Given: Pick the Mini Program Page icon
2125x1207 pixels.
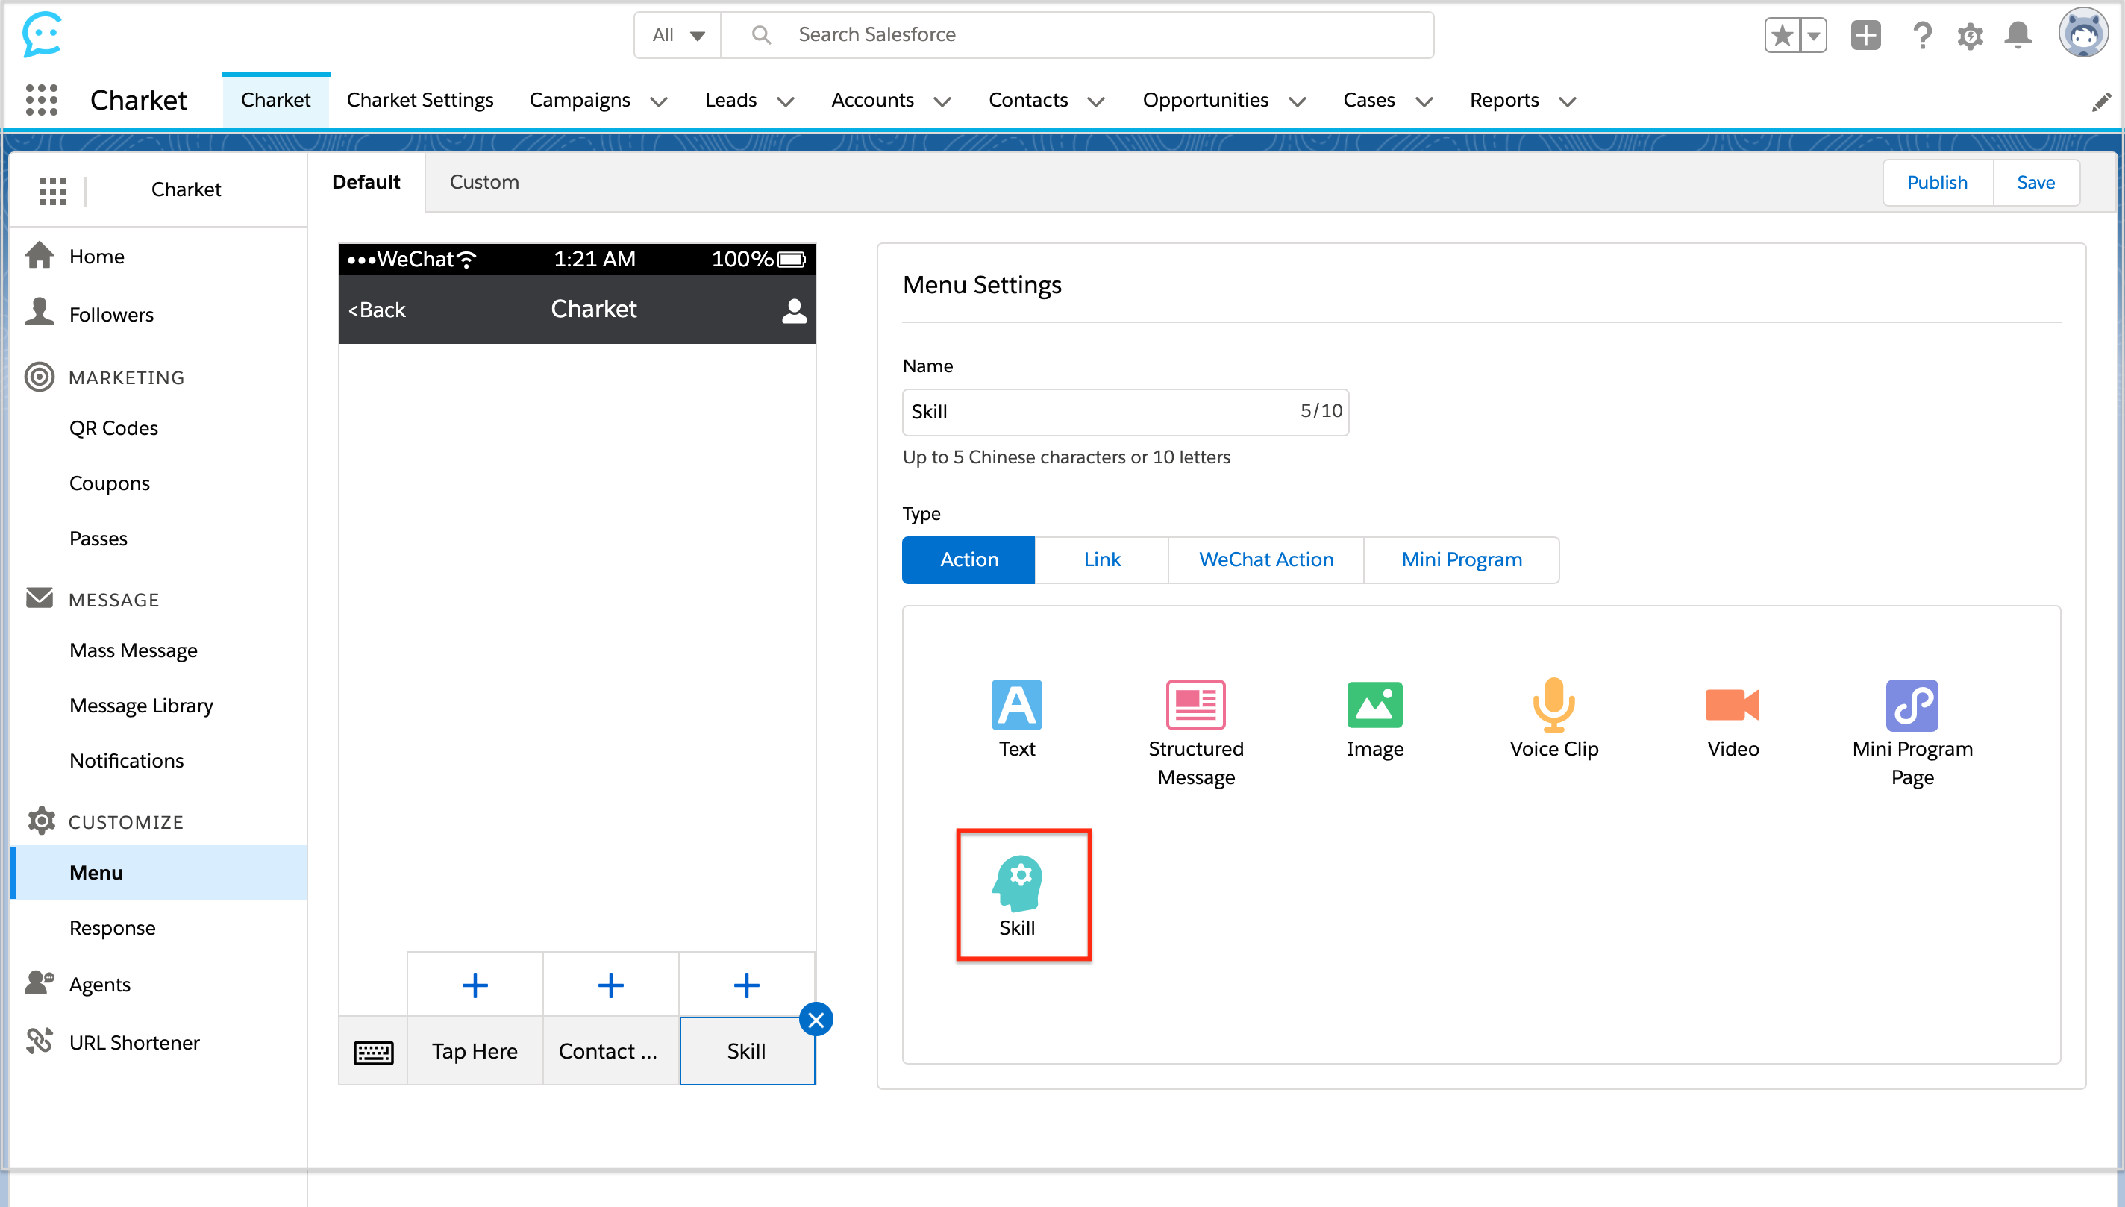Looking at the screenshot, I should point(1911,706).
